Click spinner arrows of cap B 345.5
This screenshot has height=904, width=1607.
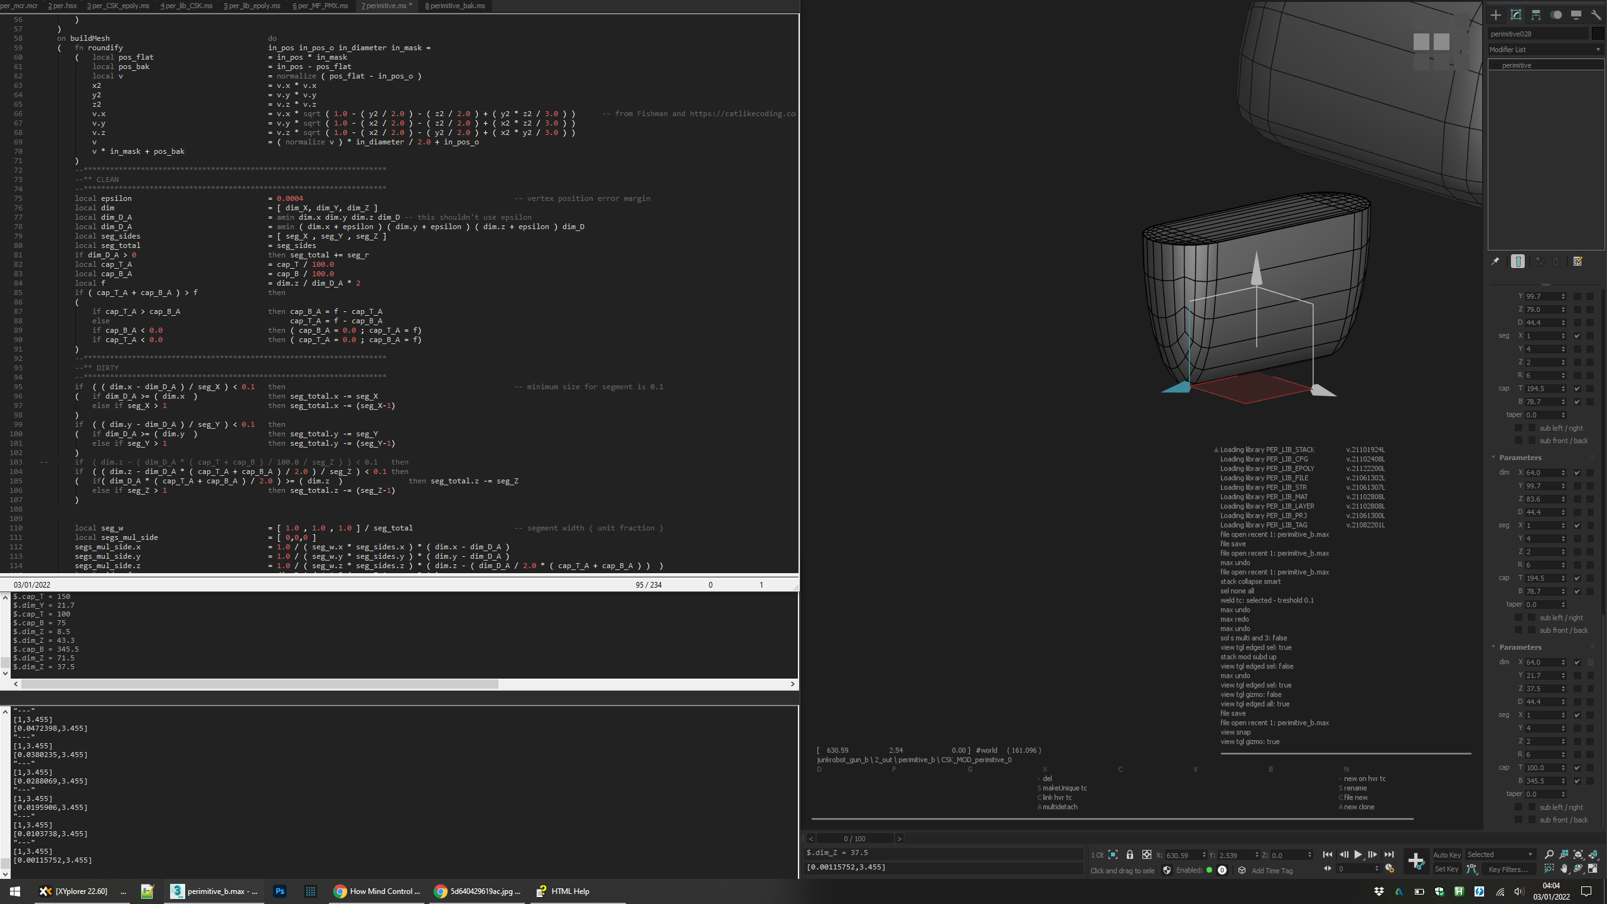(1563, 781)
